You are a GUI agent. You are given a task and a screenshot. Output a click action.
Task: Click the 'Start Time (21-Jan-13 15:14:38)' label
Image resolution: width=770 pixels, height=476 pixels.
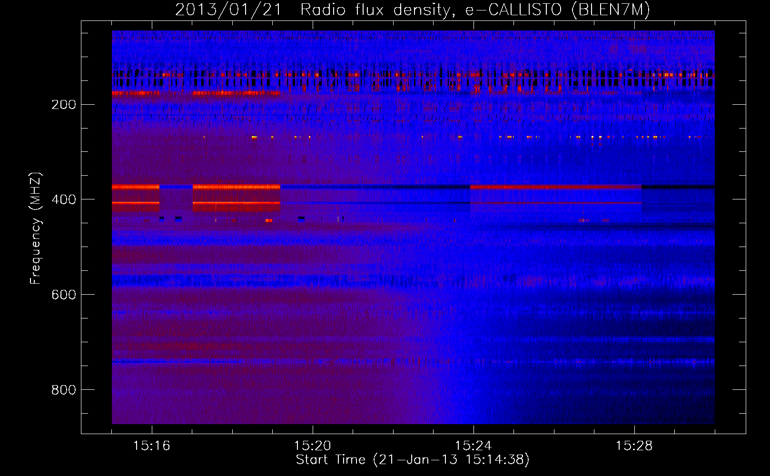[x=413, y=460]
